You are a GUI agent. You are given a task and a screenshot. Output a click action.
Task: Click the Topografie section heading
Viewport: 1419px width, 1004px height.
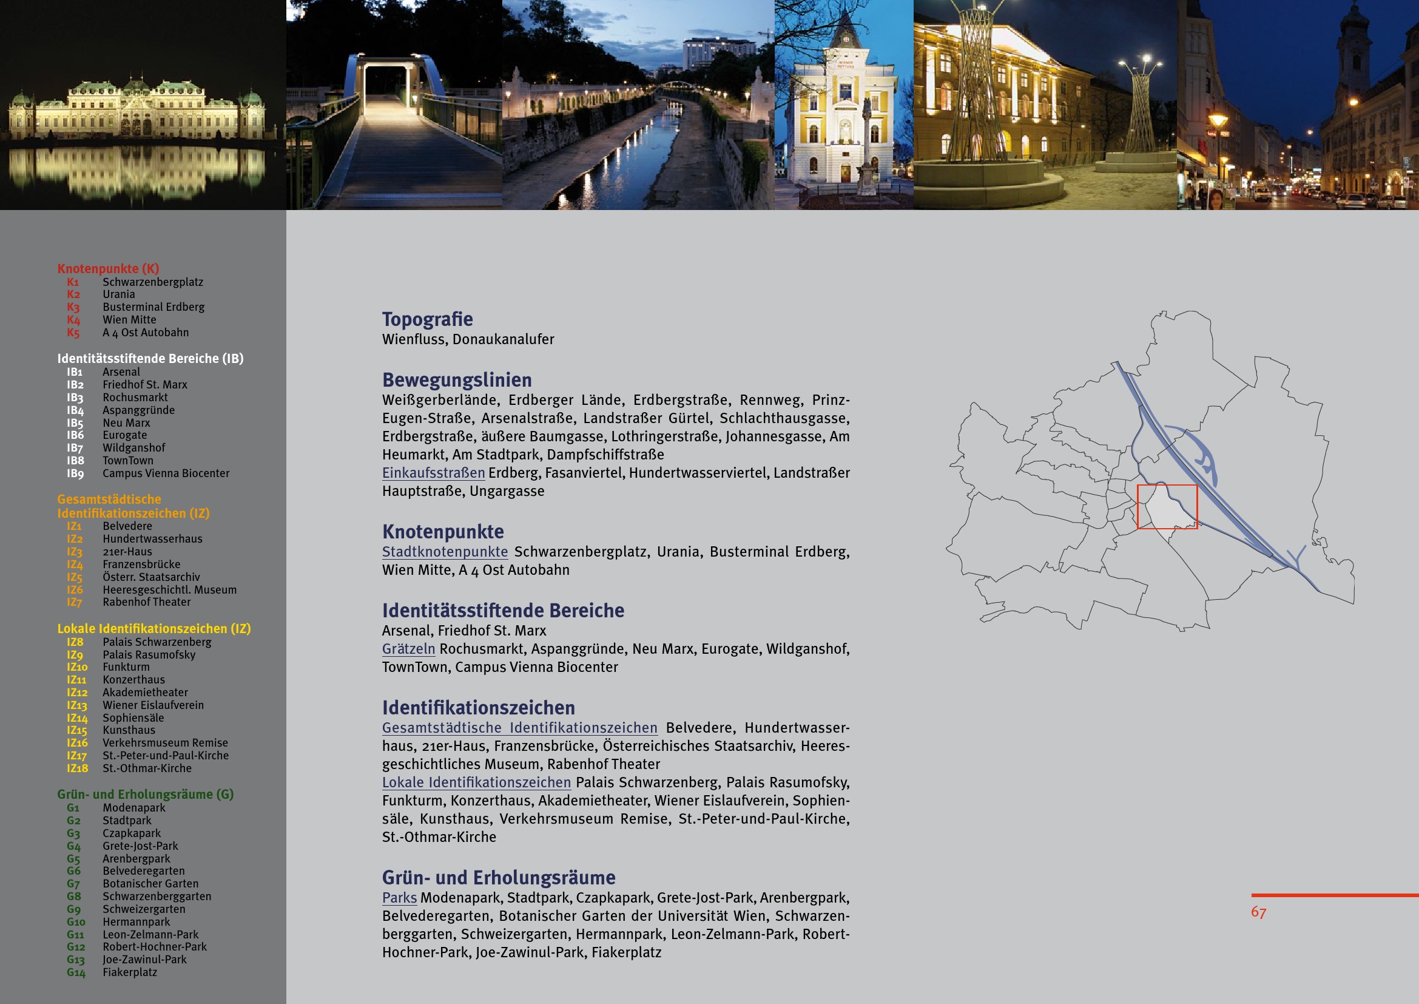[x=427, y=319]
